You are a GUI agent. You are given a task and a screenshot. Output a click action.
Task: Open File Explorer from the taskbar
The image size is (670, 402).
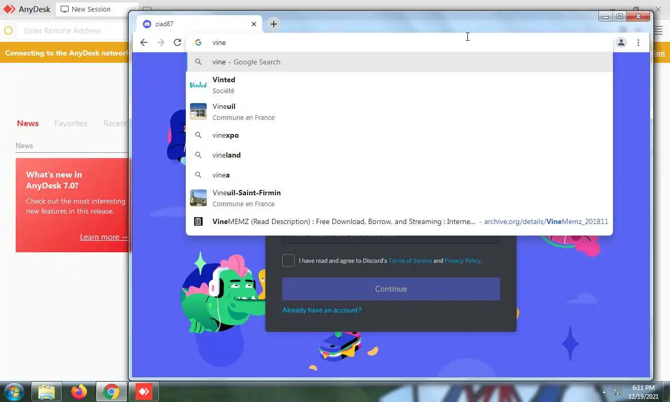click(x=47, y=392)
